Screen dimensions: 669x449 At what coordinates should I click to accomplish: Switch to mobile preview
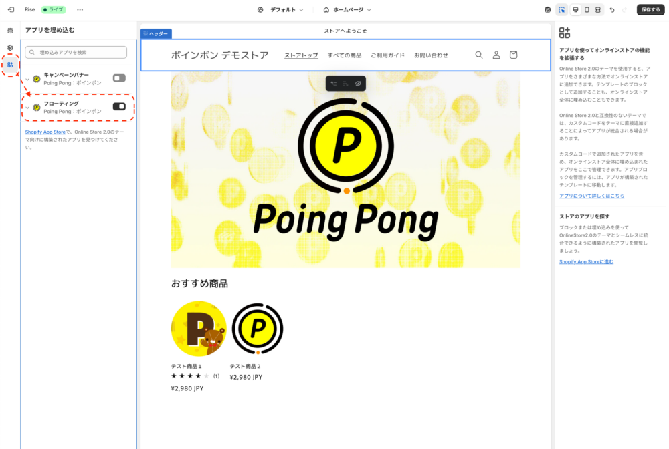click(x=587, y=10)
